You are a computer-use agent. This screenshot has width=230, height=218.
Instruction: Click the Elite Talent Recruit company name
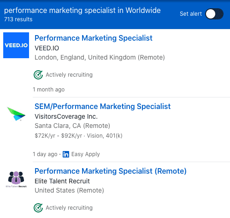[62, 181]
